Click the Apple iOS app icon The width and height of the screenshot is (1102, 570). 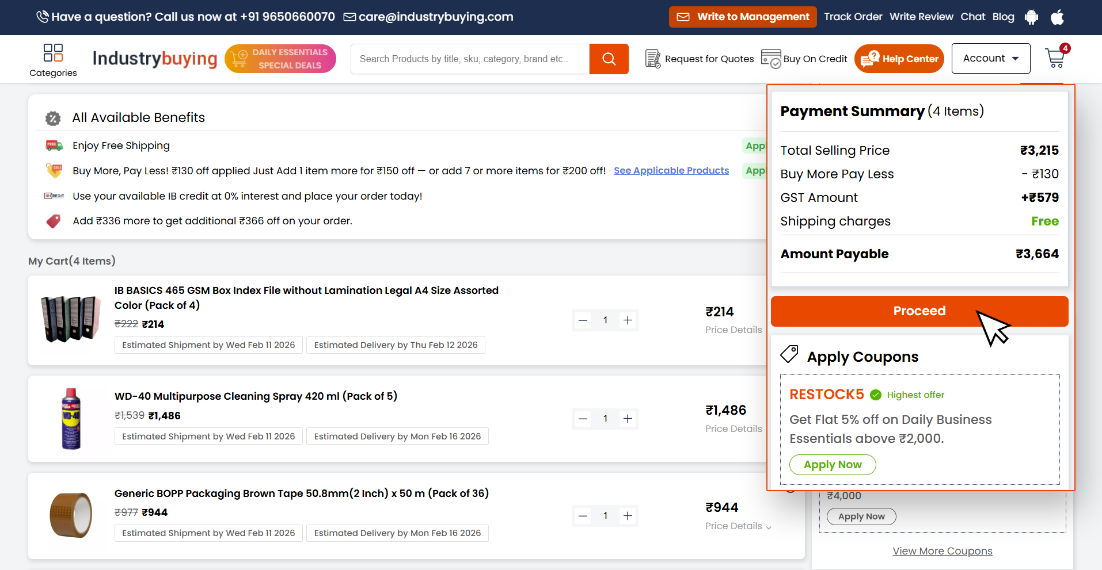tap(1057, 17)
